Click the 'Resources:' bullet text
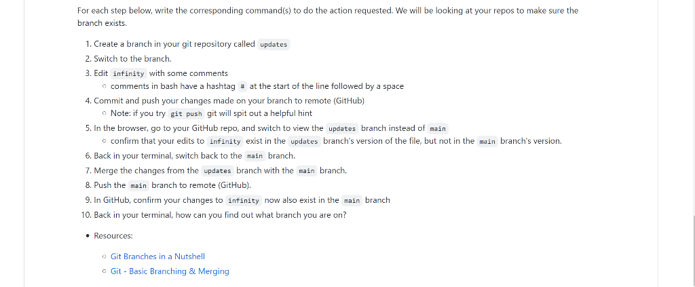 pos(113,235)
